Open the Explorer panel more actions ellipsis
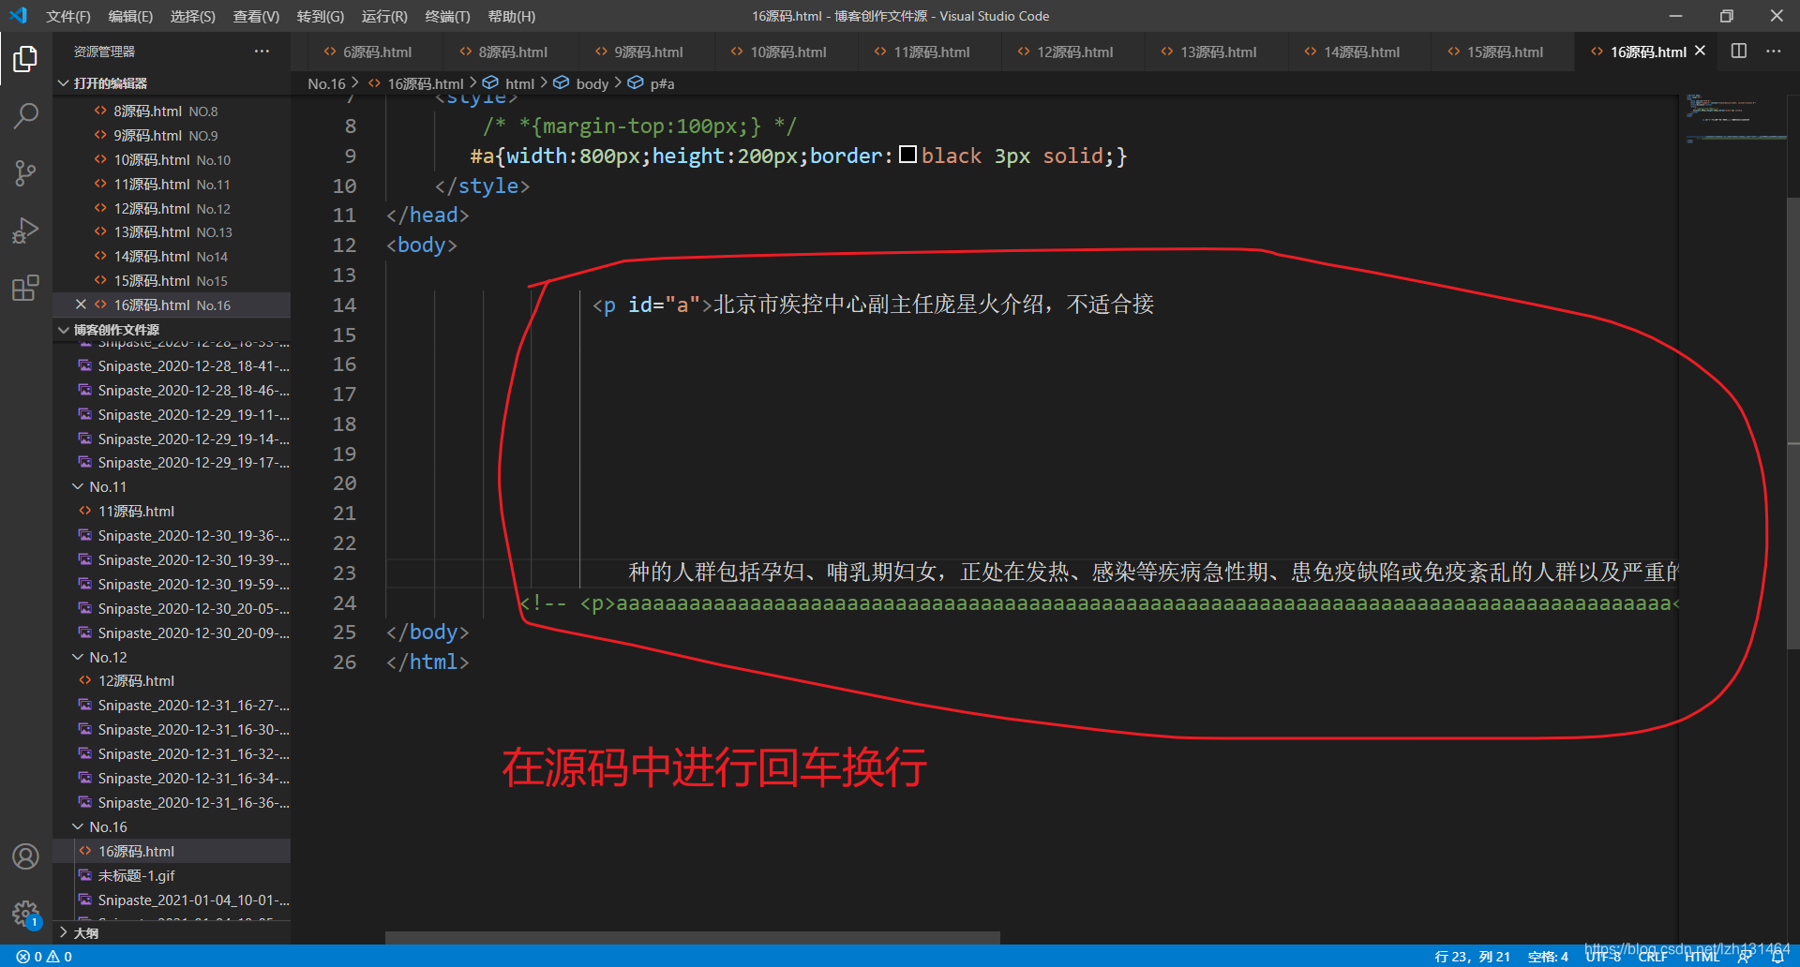 (x=262, y=52)
